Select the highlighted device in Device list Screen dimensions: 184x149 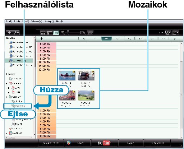coord(19,61)
